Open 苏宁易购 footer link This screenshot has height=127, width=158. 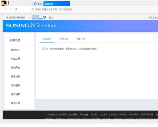tap(62, 114)
